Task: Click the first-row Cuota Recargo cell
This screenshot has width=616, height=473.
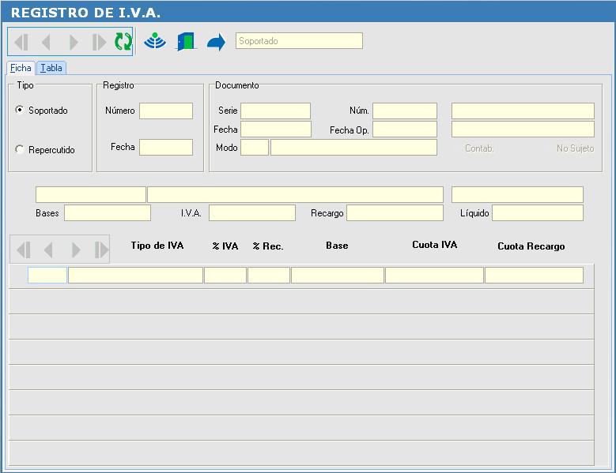Action: coord(534,275)
